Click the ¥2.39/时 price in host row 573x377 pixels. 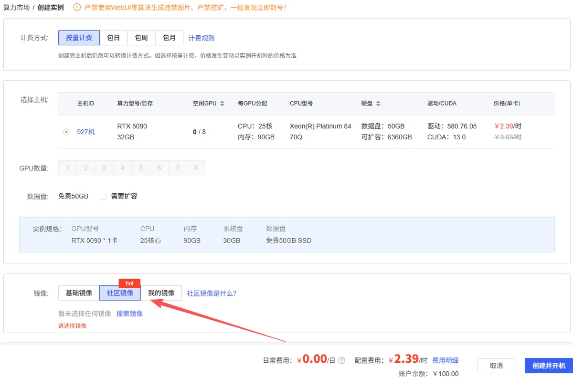tap(508, 126)
